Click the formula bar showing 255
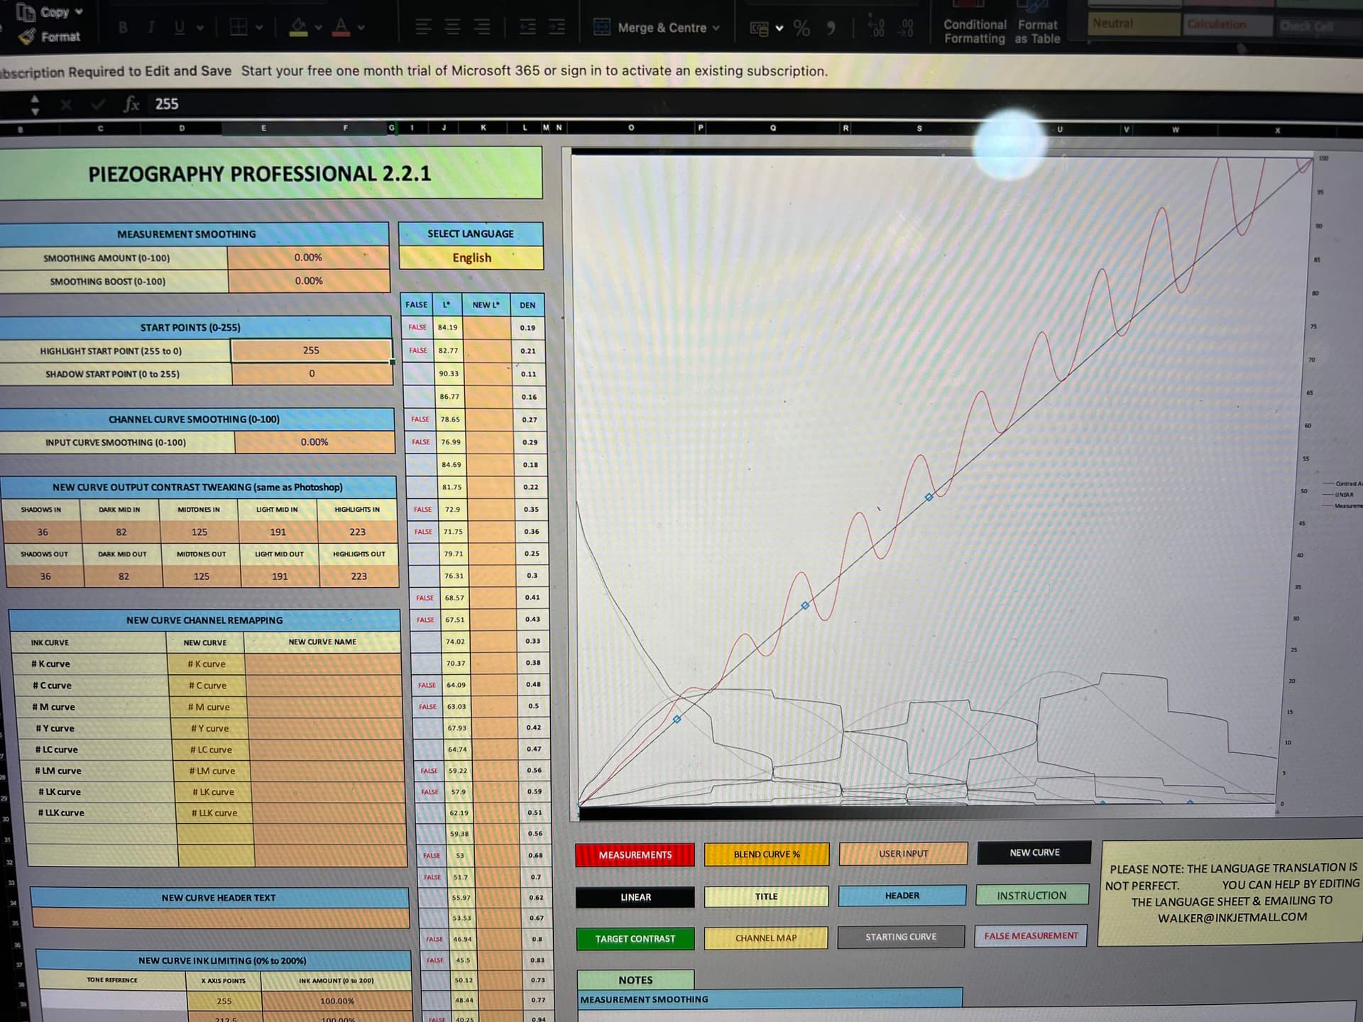The image size is (1363, 1022). (x=752, y=104)
